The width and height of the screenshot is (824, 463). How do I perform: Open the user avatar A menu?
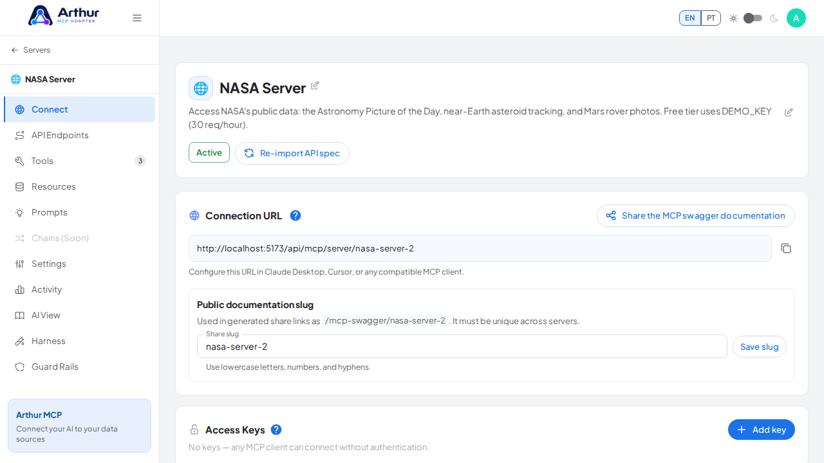click(796, 18)
